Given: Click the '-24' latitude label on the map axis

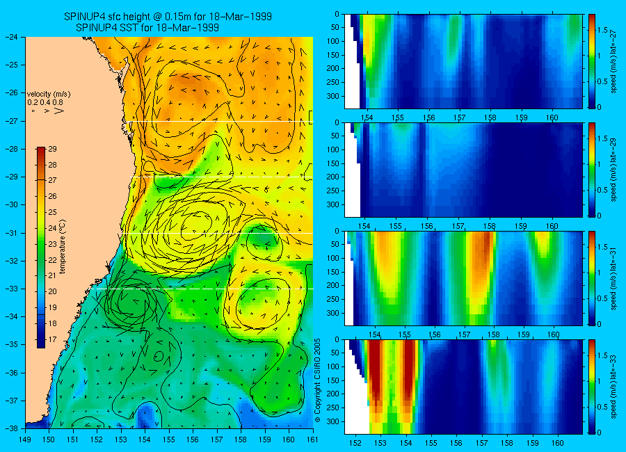Looking at the screenshot, I should pos(11,37).
